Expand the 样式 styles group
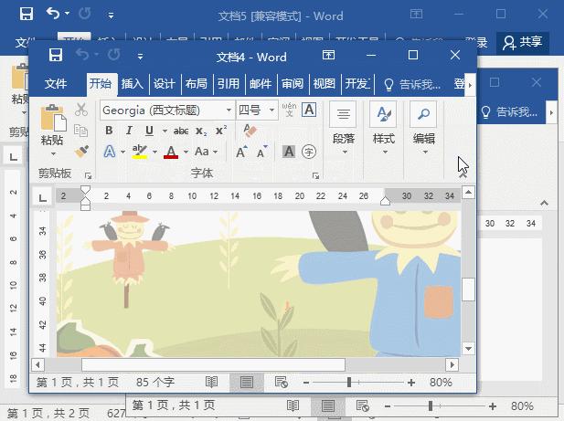 [384, 130]
